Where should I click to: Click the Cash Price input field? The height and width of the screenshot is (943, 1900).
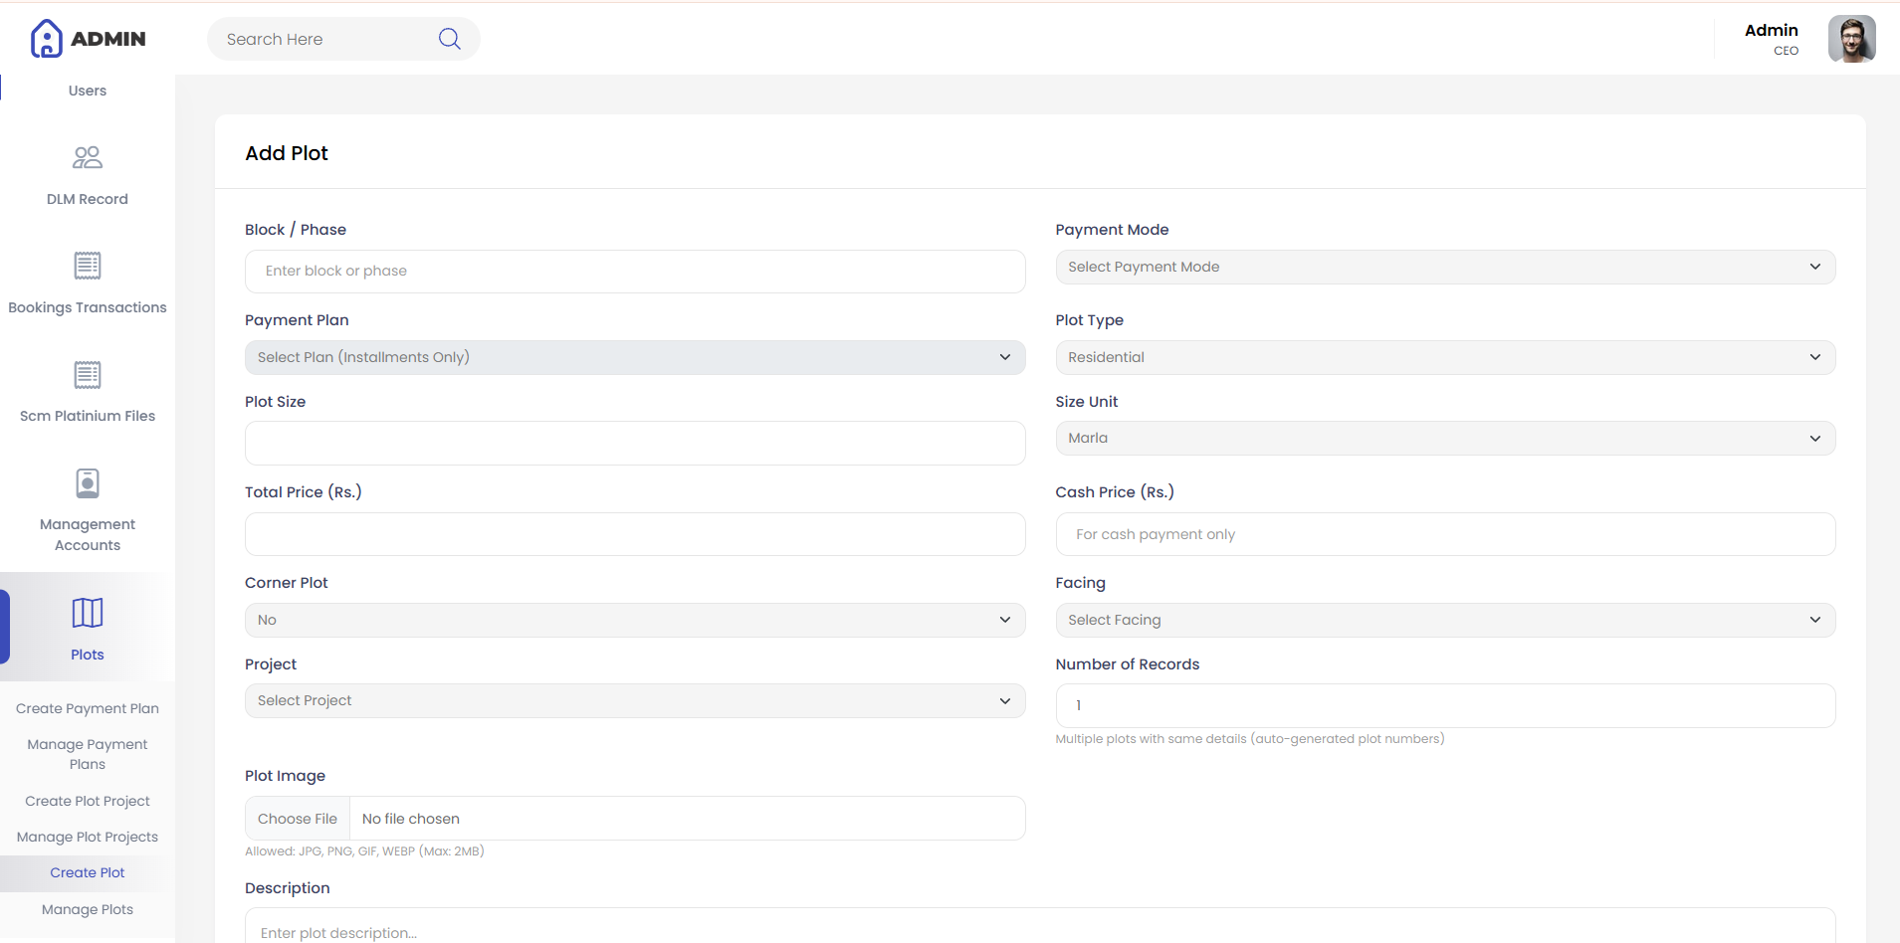point(1445,534)
